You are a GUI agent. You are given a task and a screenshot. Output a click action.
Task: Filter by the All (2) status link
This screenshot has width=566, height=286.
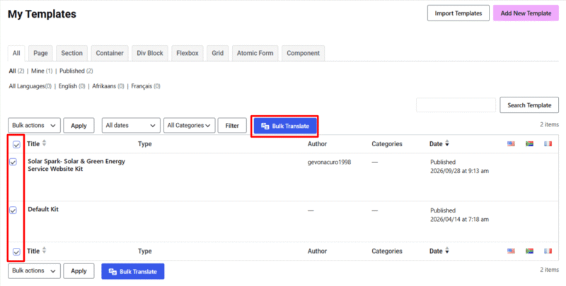pyautogui.click(x=16, y=71)
